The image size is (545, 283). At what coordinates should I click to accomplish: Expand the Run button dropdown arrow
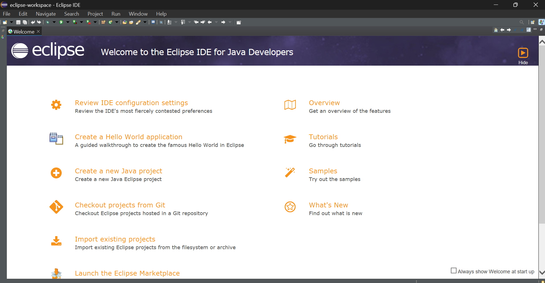point(68,22)
